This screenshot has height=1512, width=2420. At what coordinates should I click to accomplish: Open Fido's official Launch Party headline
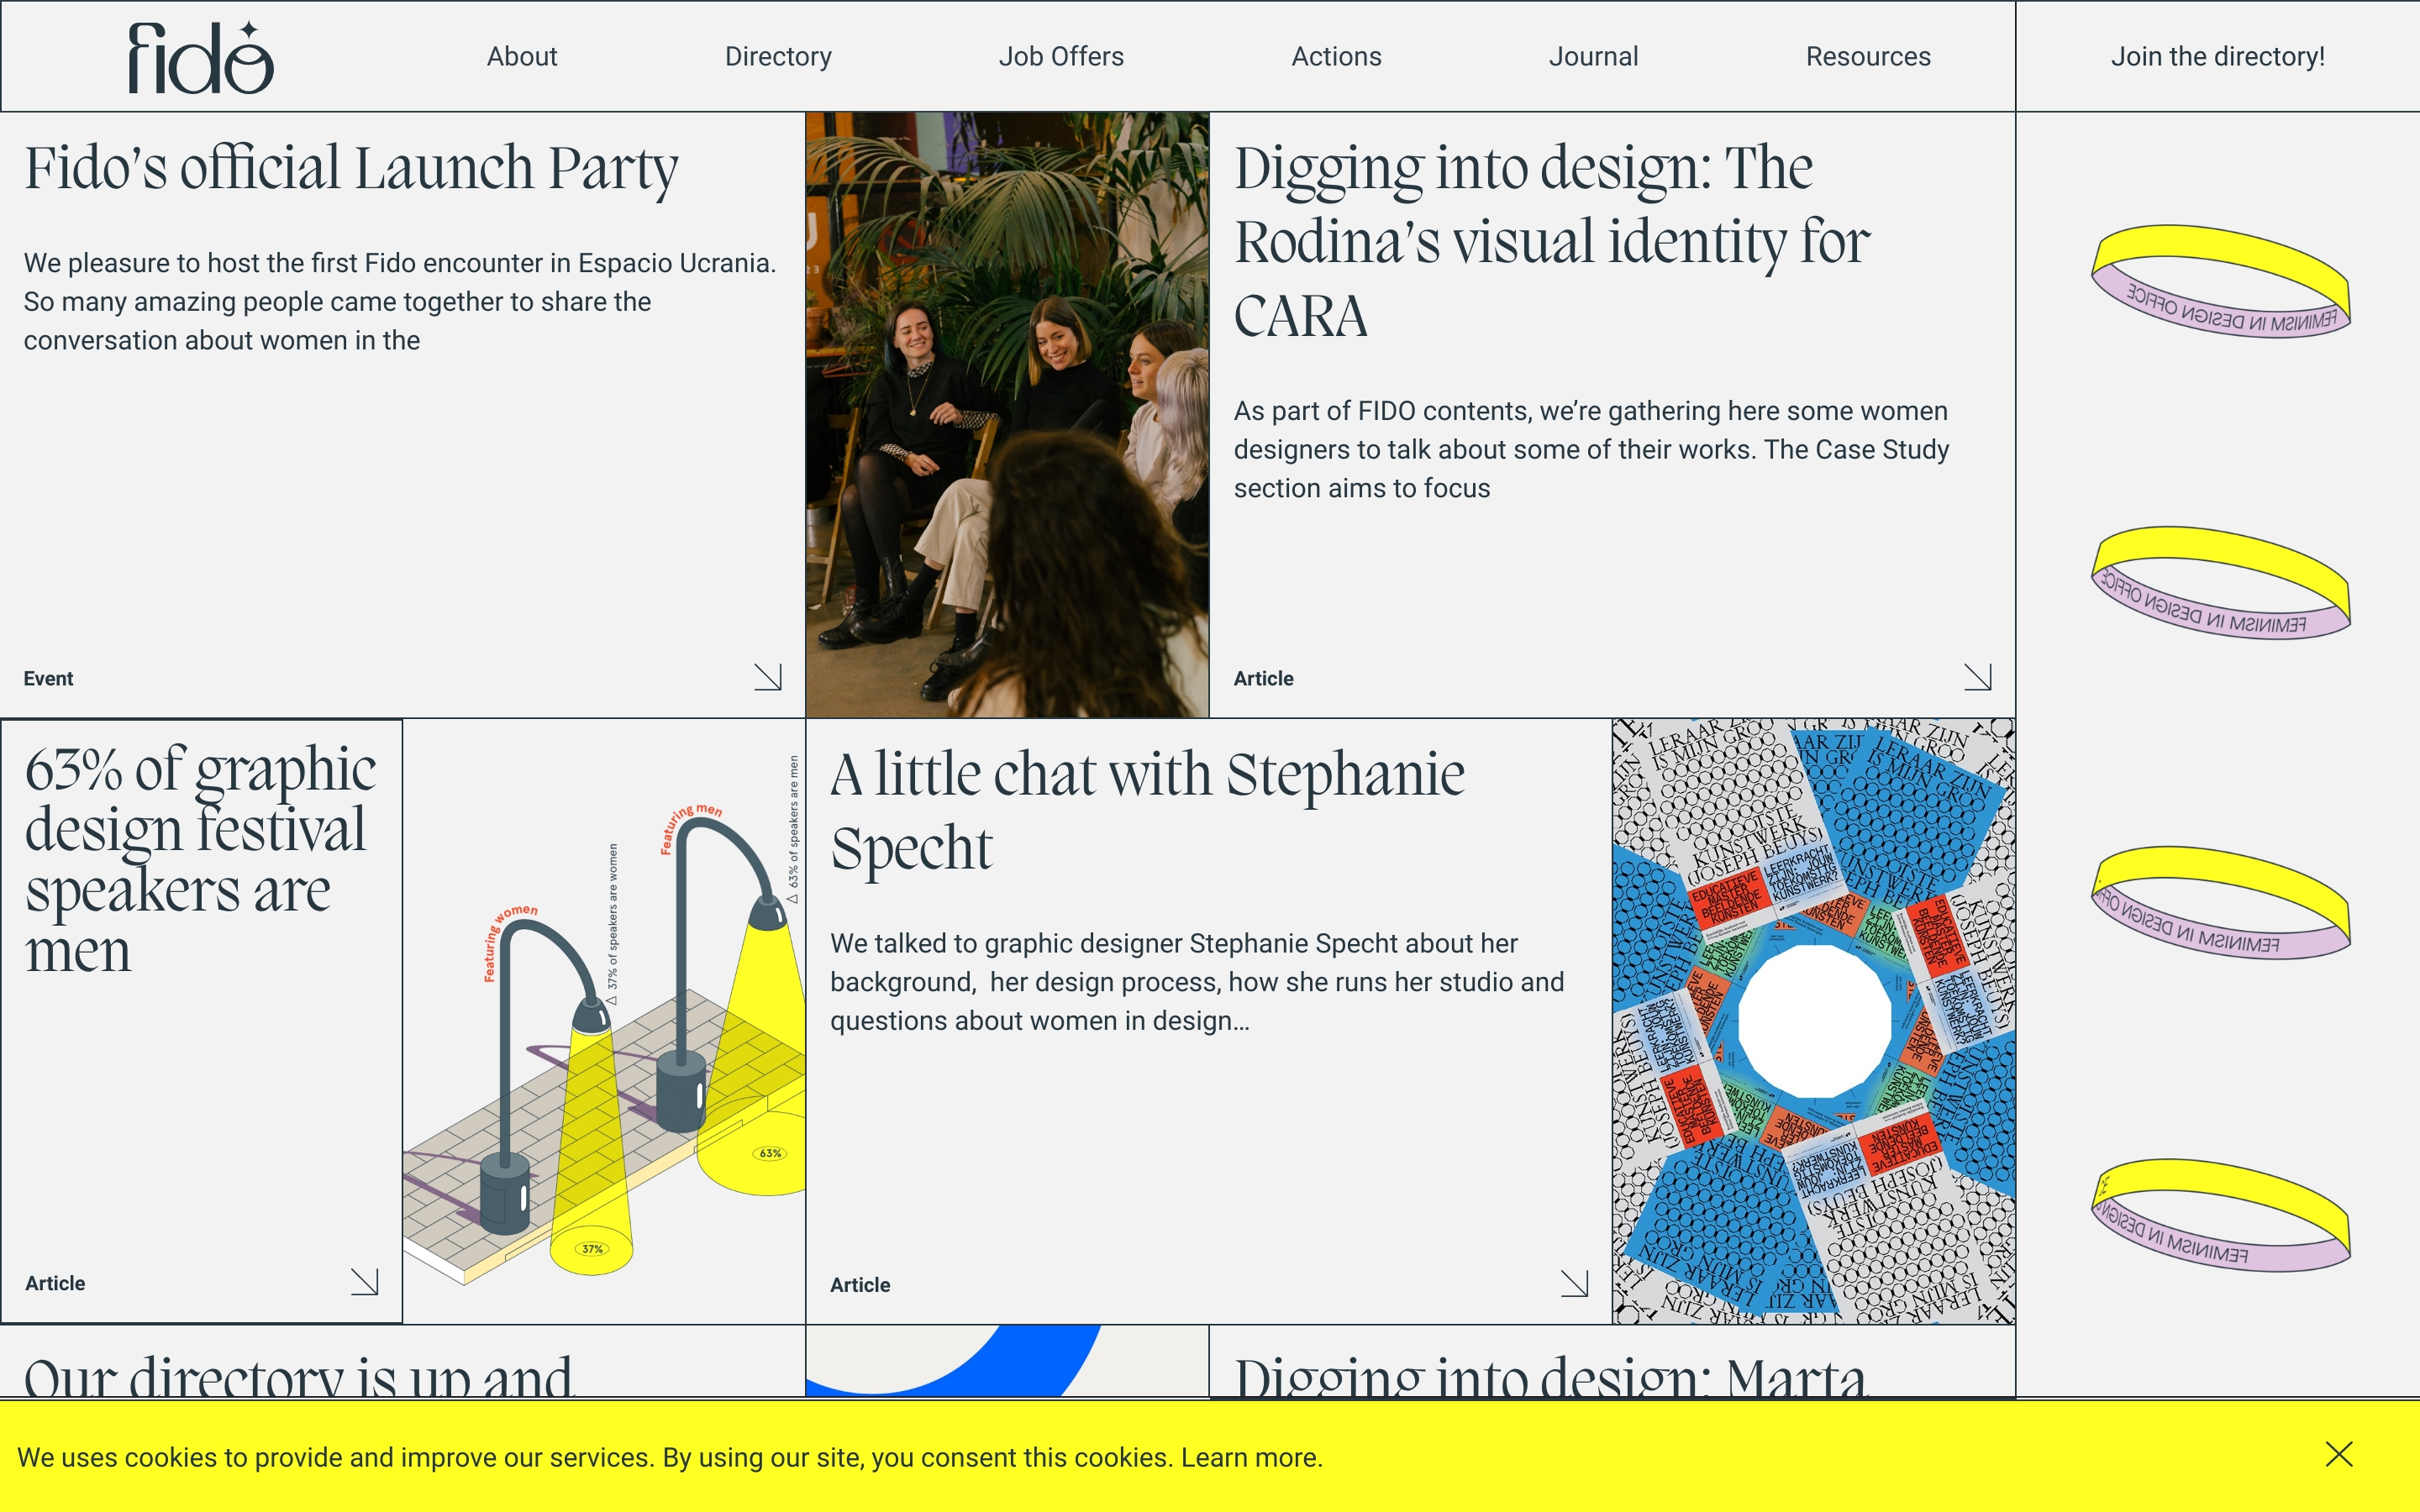tap(351, 168)
